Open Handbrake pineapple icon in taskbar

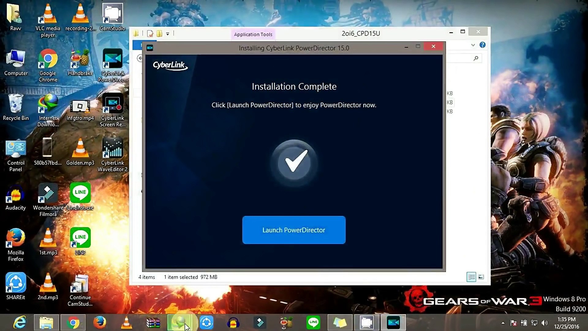click(286, 322)
